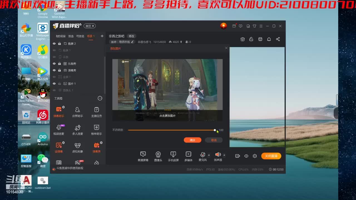This screenshot has width=356, height=200.
Task: Hide the 截屏 2 source
Action: [x=54, y=44]
